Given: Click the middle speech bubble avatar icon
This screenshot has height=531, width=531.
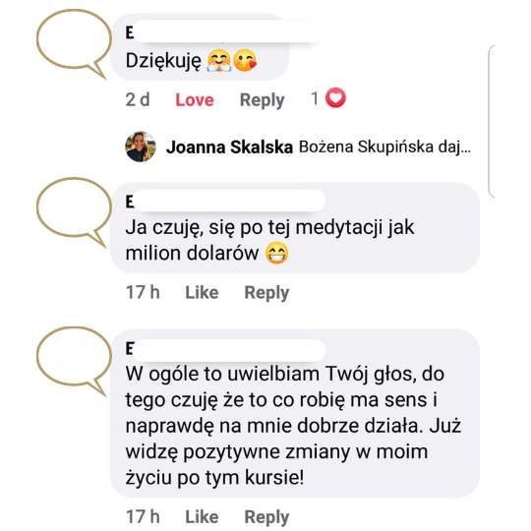Looking at the screenshot, I should click(74, 211).
